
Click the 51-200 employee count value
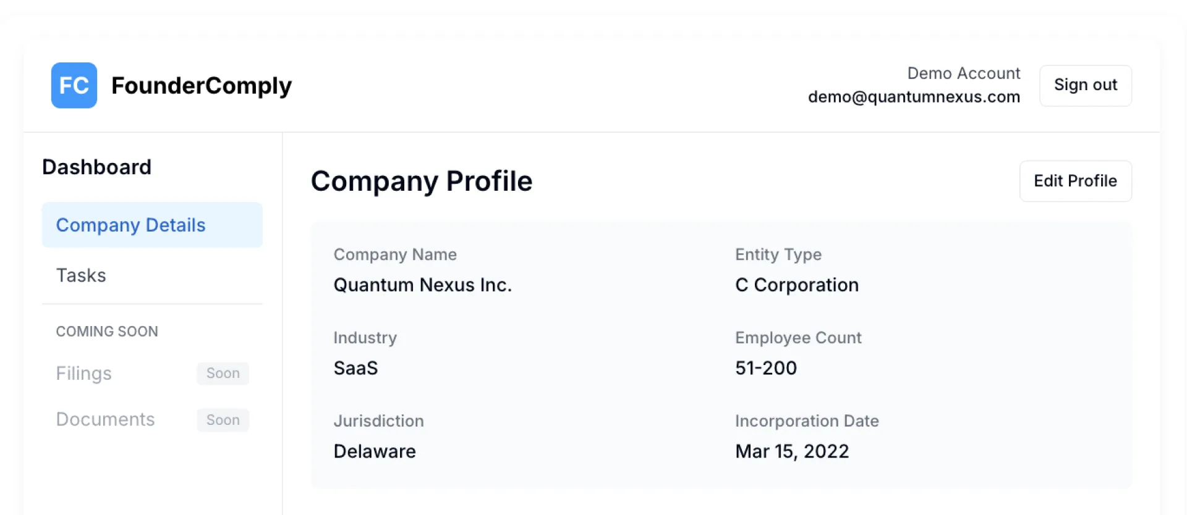pyautogui.click(x=766, y=368)
